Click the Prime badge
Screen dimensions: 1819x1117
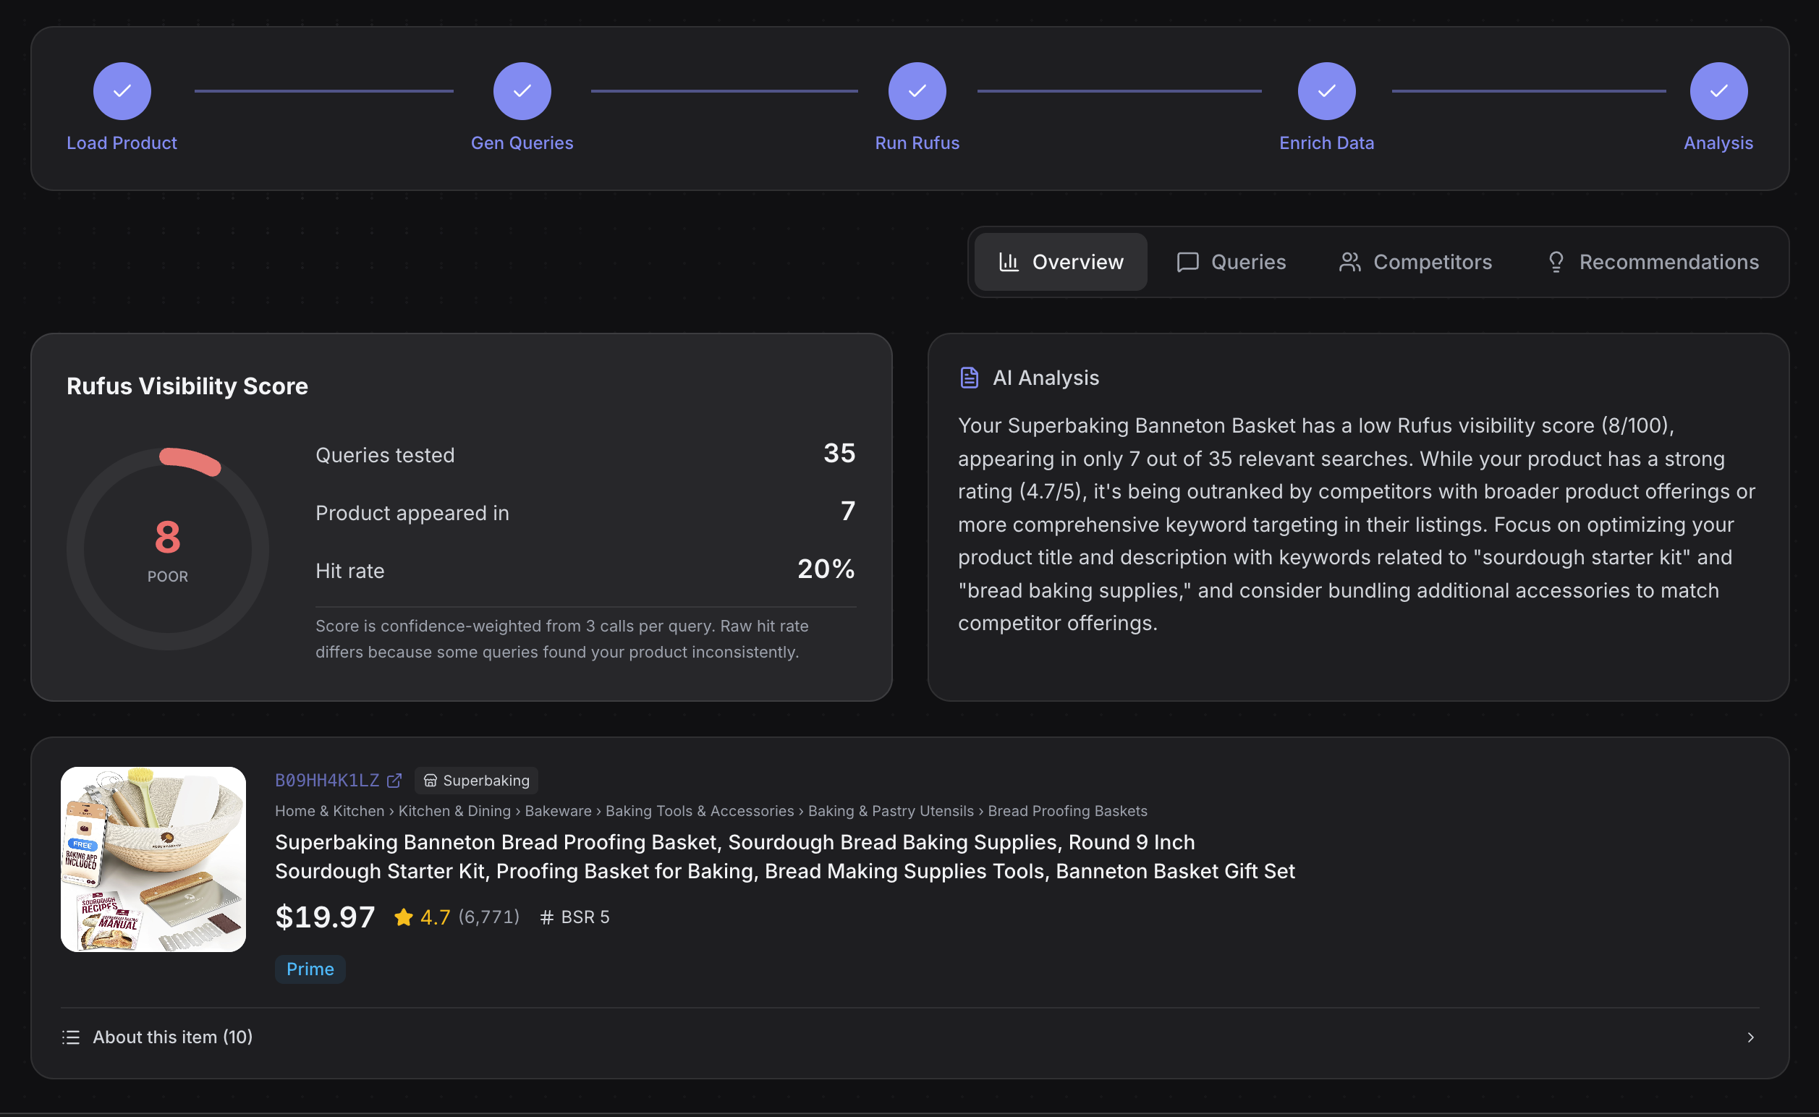coord(310,969)
